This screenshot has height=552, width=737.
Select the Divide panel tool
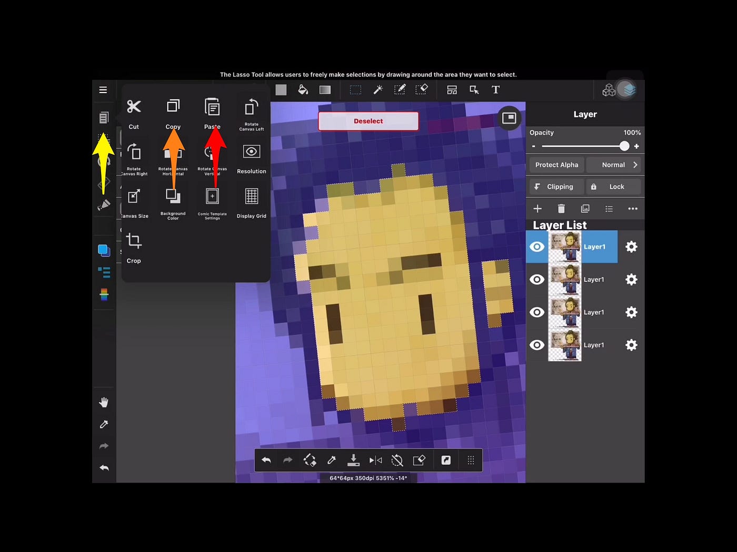pyautogui.click(x=452, y=90)
